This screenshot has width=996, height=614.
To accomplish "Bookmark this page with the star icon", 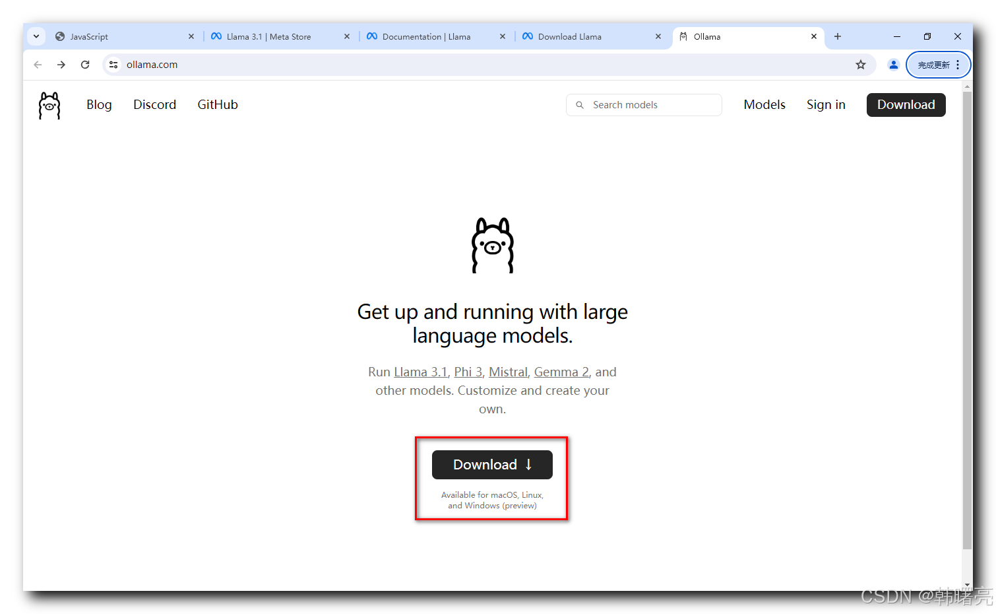I will click(861, 65).
